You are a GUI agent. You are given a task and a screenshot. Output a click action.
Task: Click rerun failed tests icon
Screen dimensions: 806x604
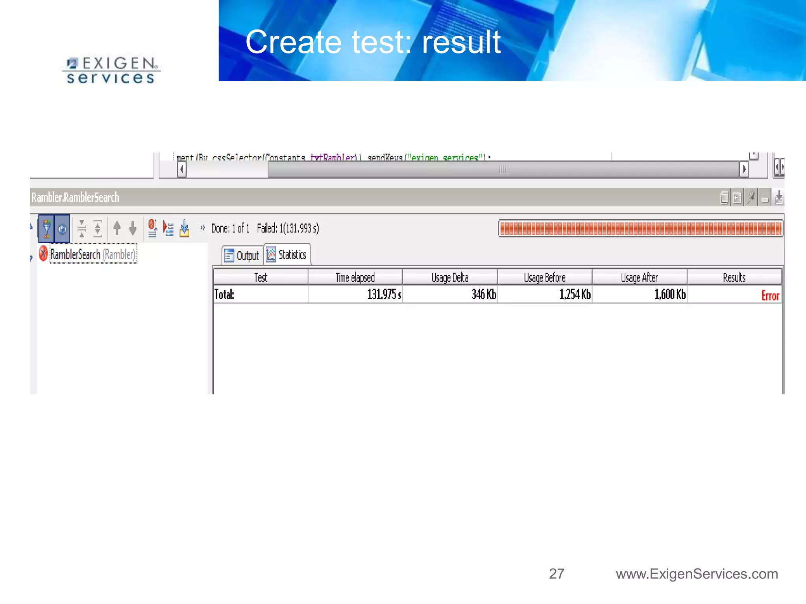[x=152, y=228]
